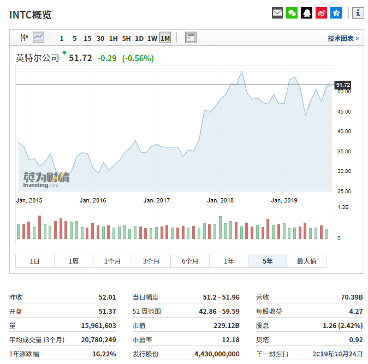Image resolution: width=368 pixels, height=364 pixels.
Task: Select the area line chart icon
Action: (x=38, y=37)
